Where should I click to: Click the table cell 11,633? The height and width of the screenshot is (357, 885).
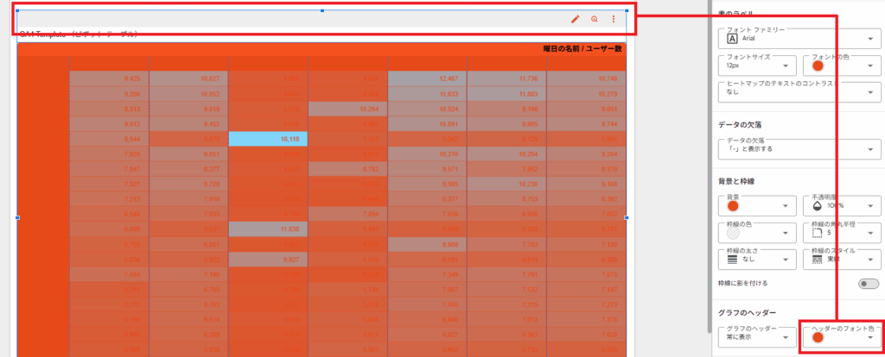(x=427, y=93)
